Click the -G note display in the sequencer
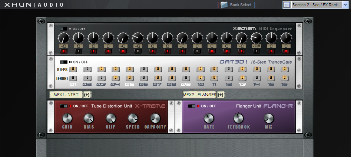The height and width of the screenshot is (157, 351). pyautogui.click(x=138, y=46)
